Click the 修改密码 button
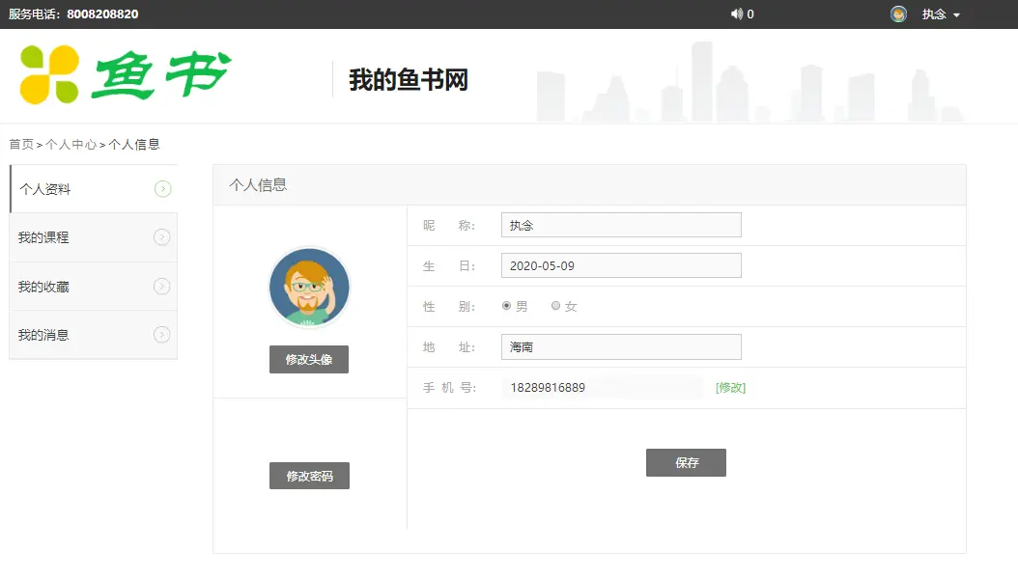Screen dimensions: 1018x578 pyautogui.click(x=310, y=476)
